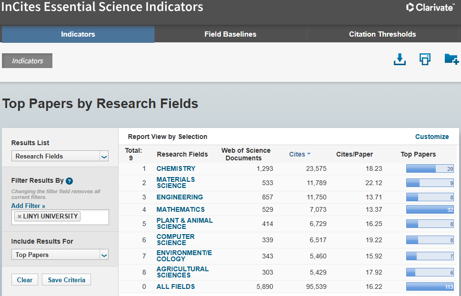461x296 pixels.
Task: Download the report using the download icon
Action: pos(400,59)
